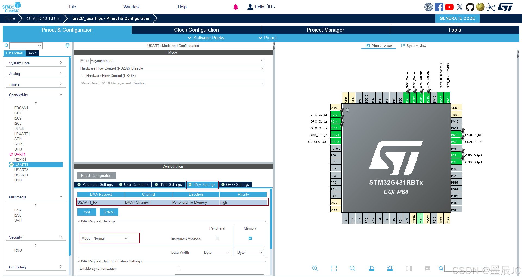Click the user account icon
Viewport: 522px width, 279px height.
(x=250, y=7)
